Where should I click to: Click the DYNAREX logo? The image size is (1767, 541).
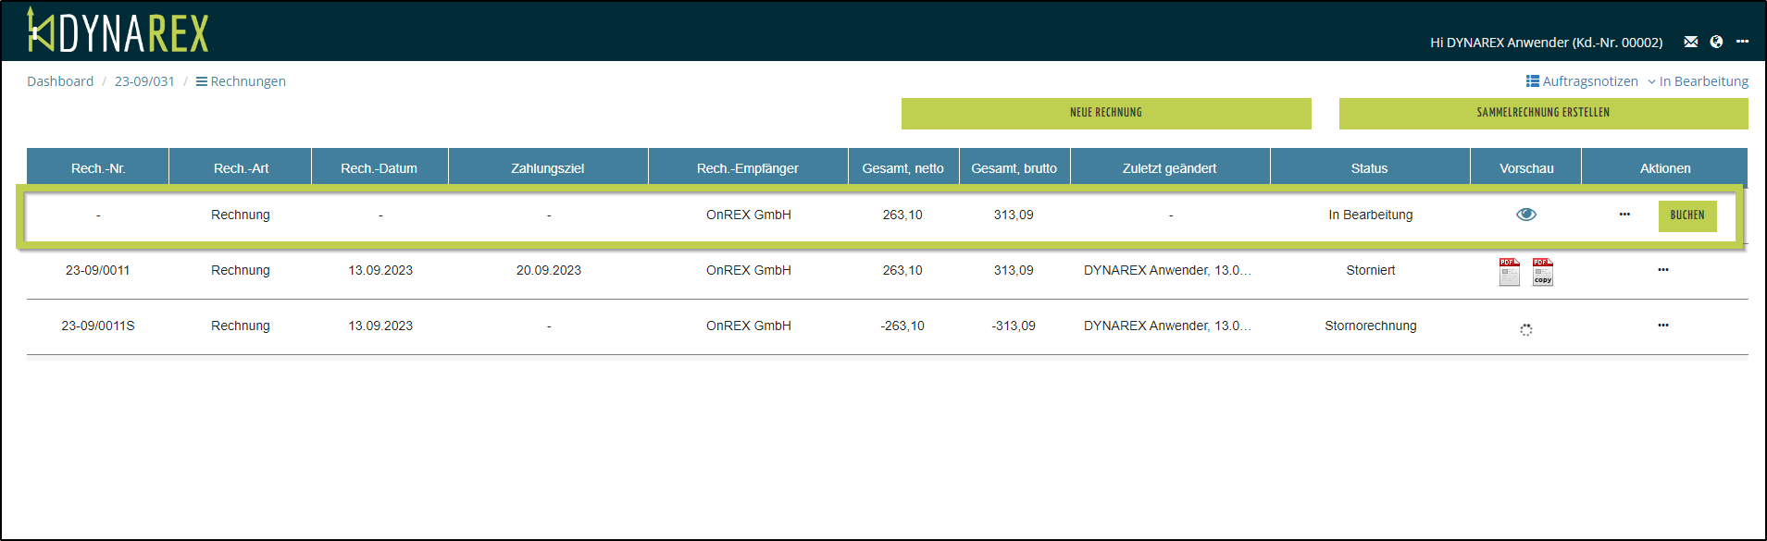pyautogui.click(x=118, y=31)
